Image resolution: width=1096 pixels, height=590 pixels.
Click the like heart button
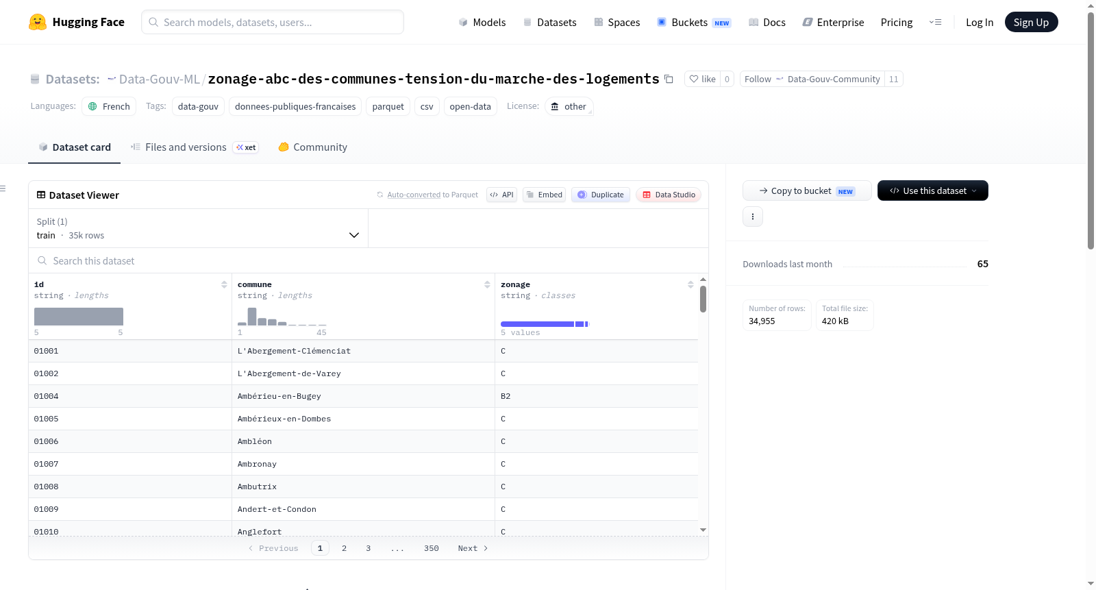point(702,79)
